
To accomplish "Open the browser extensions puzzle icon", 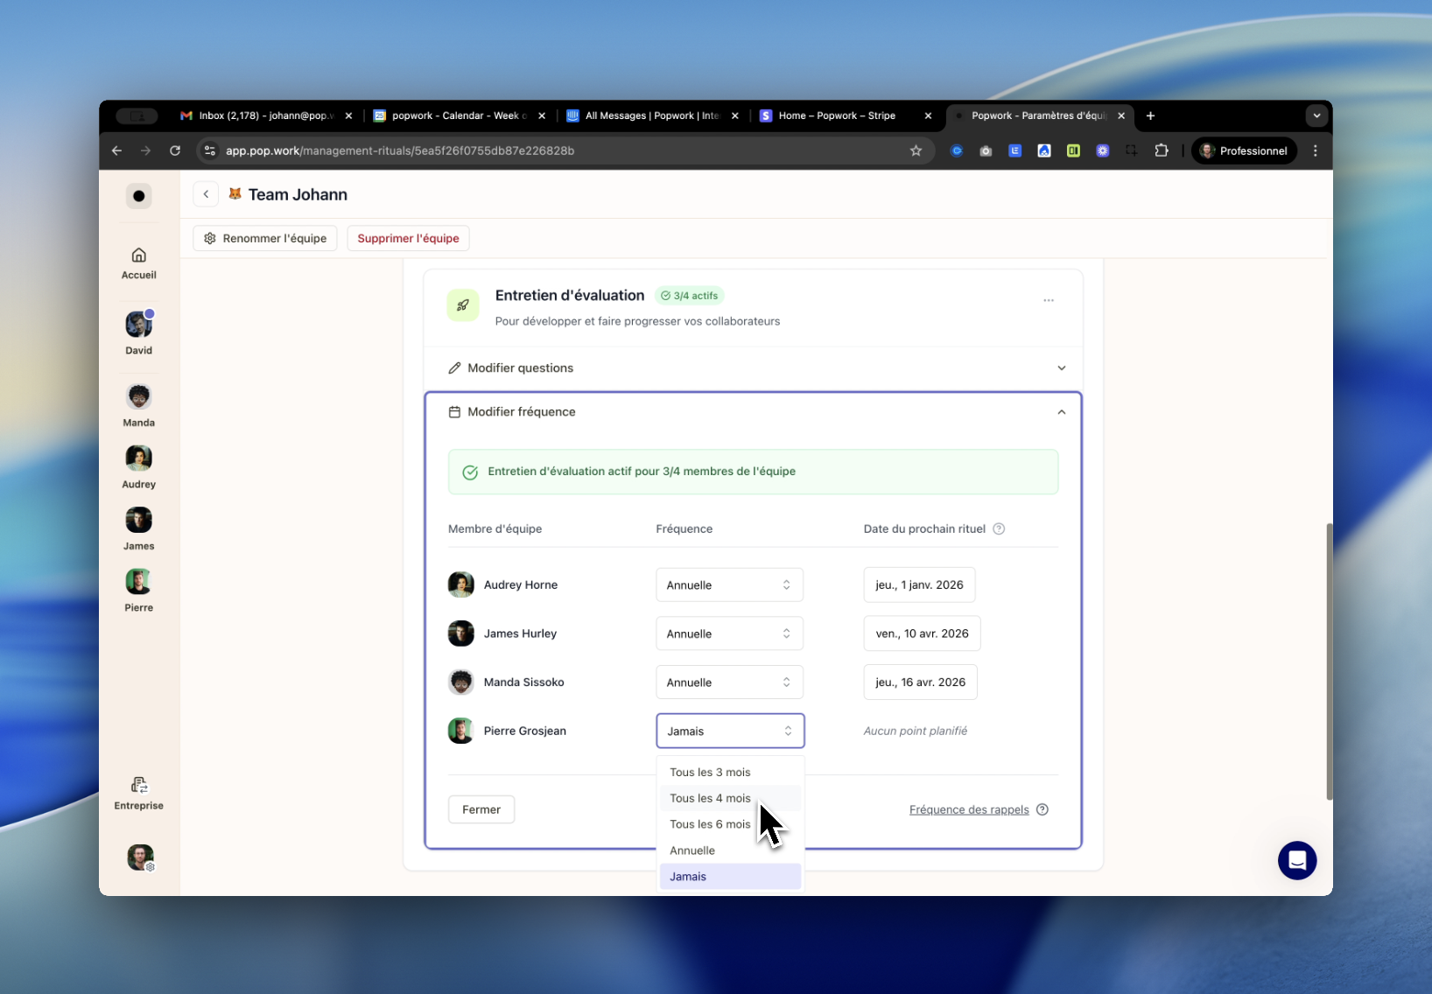I will click(x=1162, y=150).
